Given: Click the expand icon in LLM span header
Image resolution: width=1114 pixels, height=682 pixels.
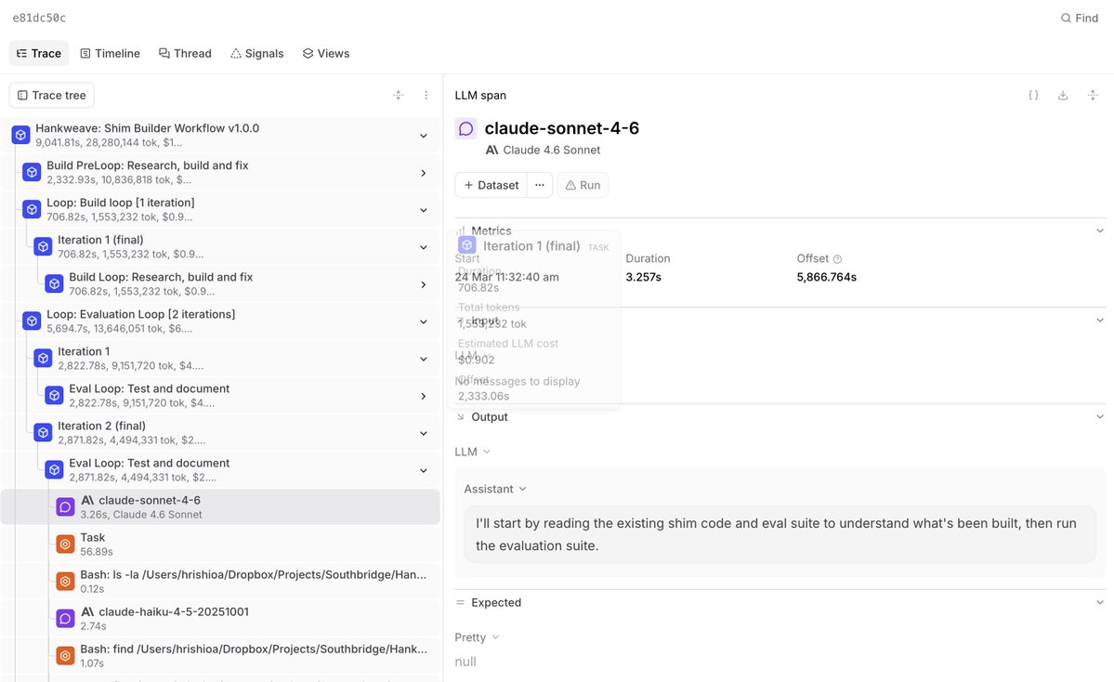Looking at the screenshot, I should click(1093, 95).
